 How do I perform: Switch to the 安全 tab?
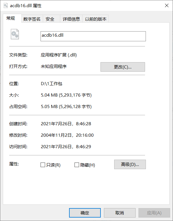coord(50,19)
